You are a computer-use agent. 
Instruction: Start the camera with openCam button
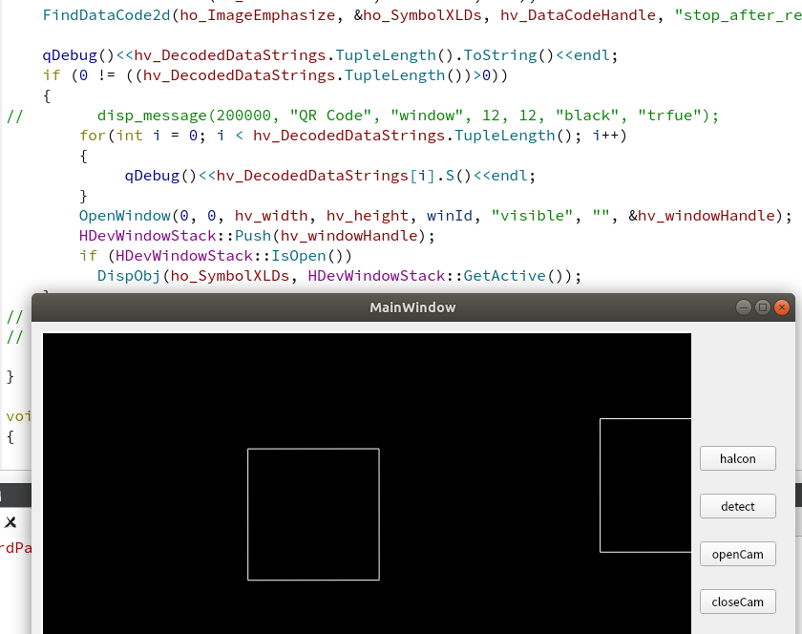coord(737,554)
